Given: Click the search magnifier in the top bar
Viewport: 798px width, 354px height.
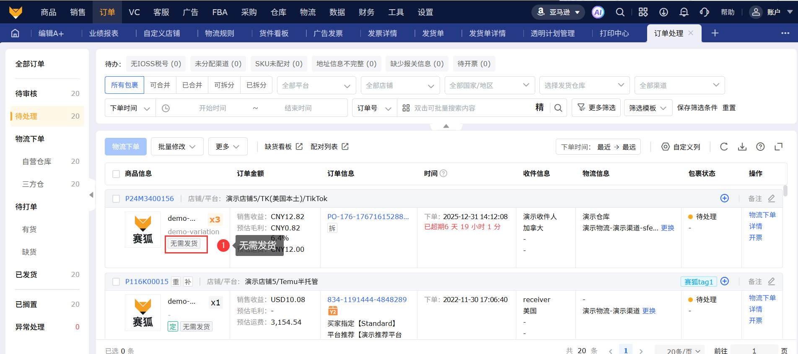Looking at the screenshot, I should pyautogui.click(x=620, y=12).
